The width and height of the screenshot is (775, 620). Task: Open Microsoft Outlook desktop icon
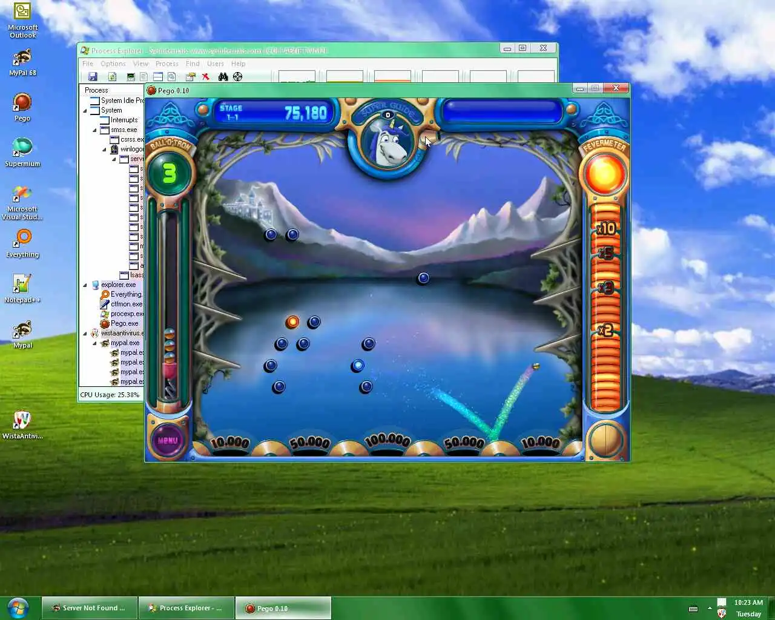22,21
